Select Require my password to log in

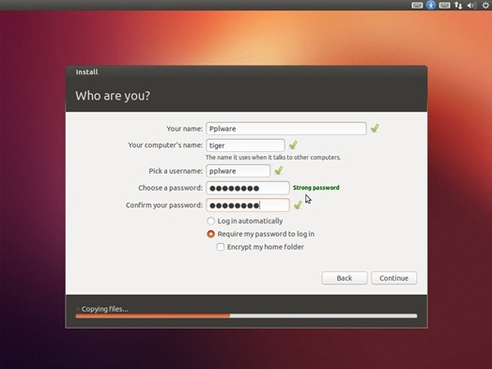point(211,234)
